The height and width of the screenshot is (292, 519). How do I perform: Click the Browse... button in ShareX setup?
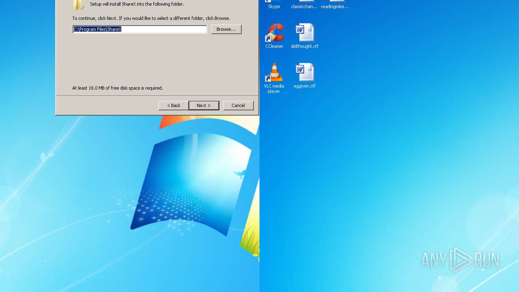pos(226,29)
